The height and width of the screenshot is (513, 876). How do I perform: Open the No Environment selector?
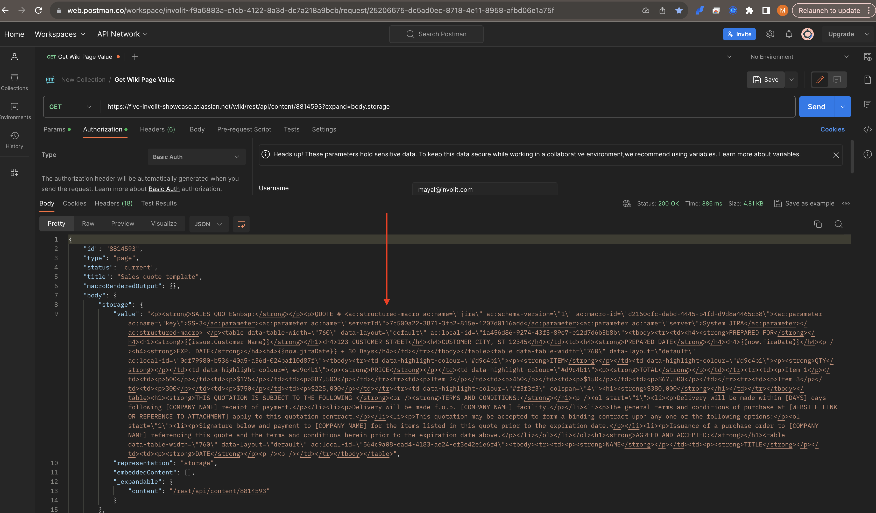click(x=799, y=57)
